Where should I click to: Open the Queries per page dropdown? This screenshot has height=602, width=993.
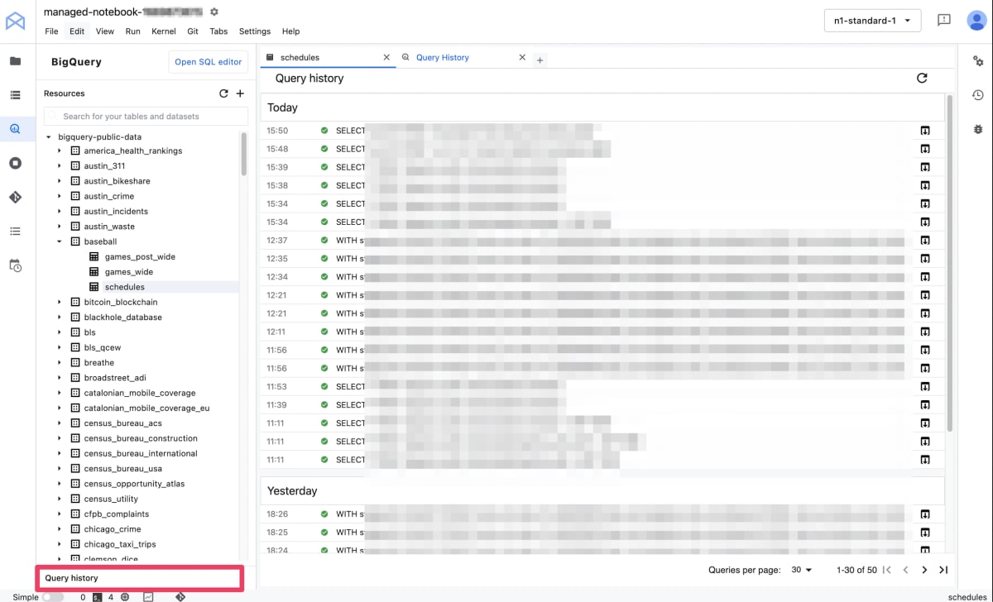pyautogui.click(x=802, y=570)
